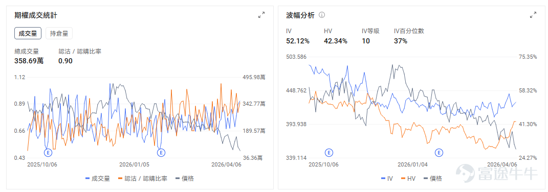Image resolution: width=548 pixels, height=192 pixels.
Task: Click first earnings E marker in 波幅分析 chart
Action: point(328,153)
